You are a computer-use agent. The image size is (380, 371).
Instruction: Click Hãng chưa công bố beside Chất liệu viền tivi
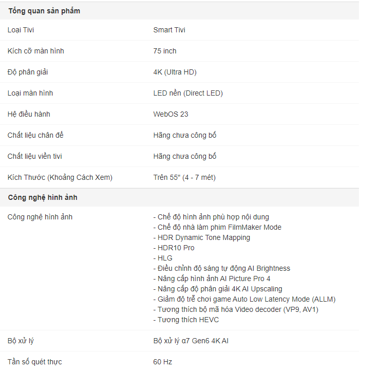pos(185,156)
